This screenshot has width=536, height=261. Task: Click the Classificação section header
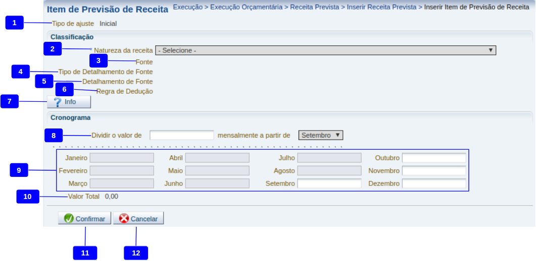[x=72, y=37]
